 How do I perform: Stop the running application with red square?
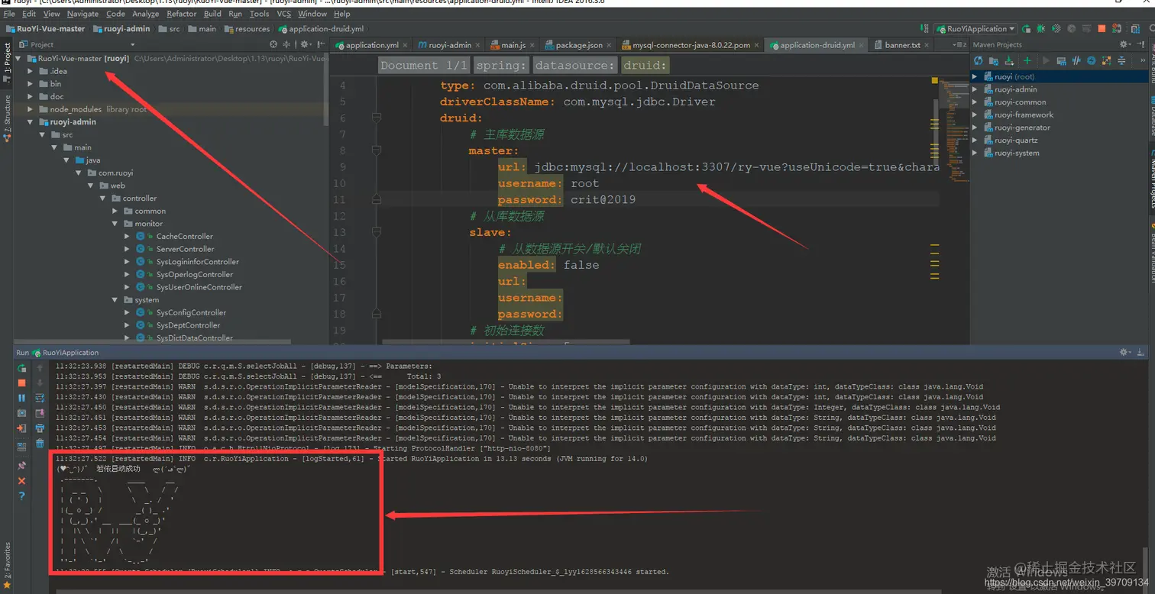click(1102, 29)
